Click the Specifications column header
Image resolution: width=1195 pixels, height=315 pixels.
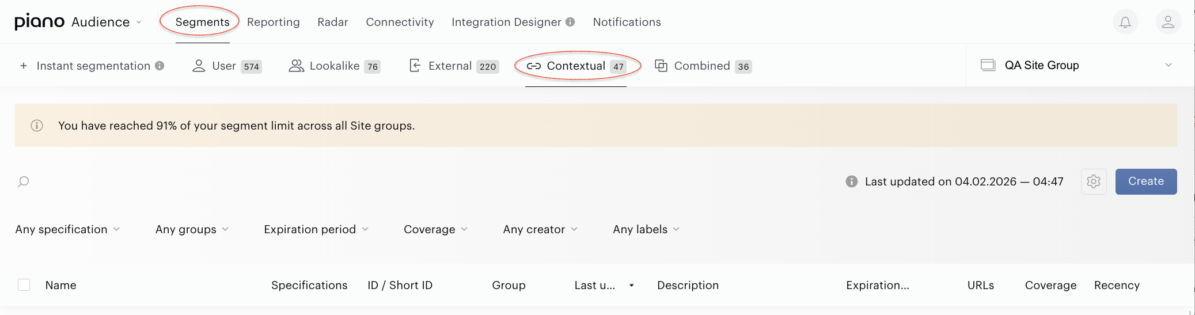(x=309, y=285)
